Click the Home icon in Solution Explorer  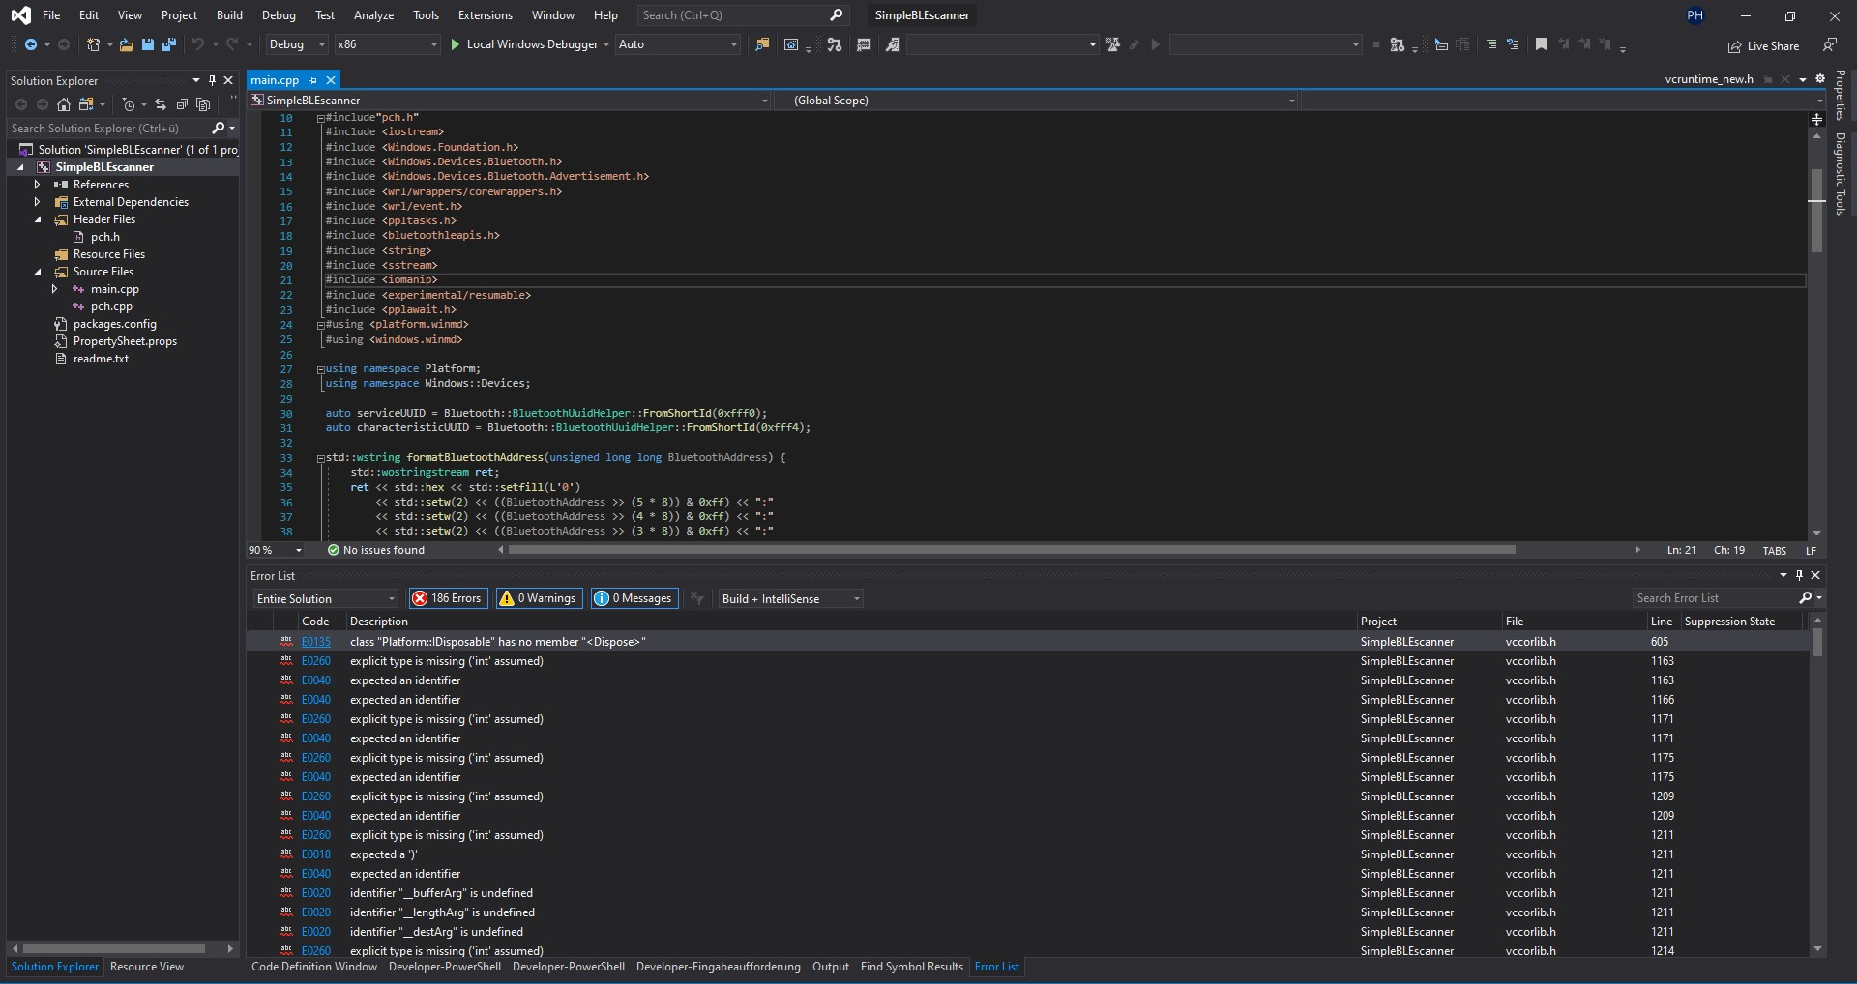[x=64, y=104]
